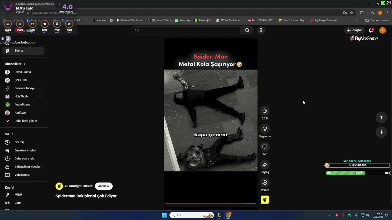Screen dimensions: 392x220
Task: Open The best ChatBot bookmark
Action: 130,20
